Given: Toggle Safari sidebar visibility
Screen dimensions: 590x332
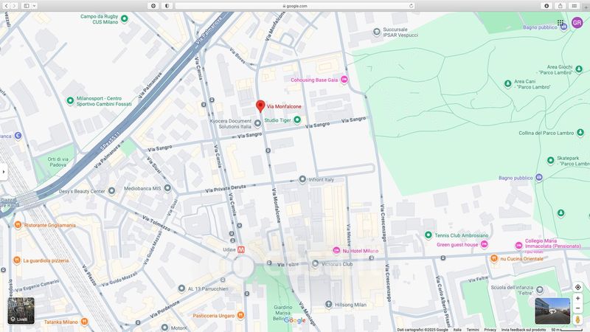Looking at the screenshot, I should (x=26, y=5).
